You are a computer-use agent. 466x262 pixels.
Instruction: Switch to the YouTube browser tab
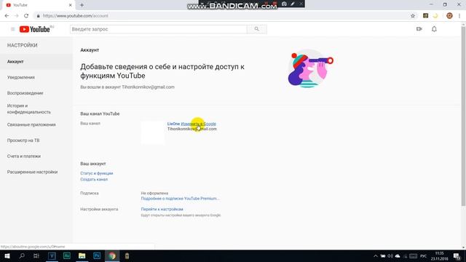(x=39, y=5)
